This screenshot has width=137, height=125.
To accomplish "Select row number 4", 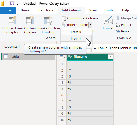I will (62, 83).
